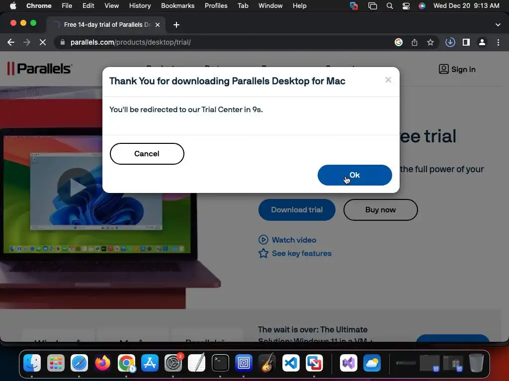Click the forward navigation arrow
This screenshot has width=509, height=381.
click(27, 42)
